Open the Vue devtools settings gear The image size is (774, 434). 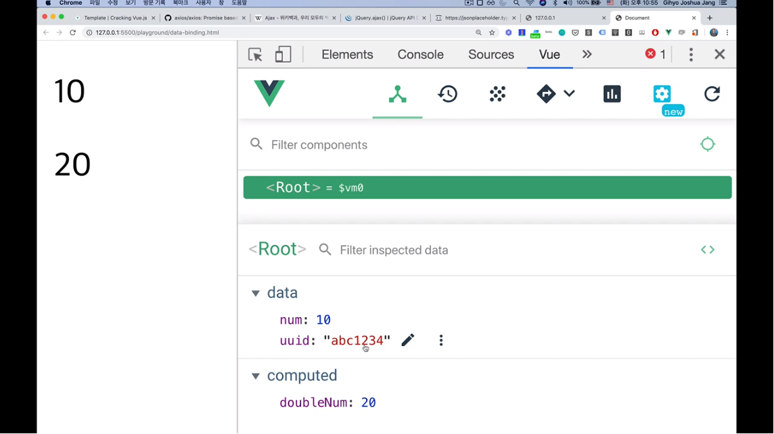tap(662, 94)
